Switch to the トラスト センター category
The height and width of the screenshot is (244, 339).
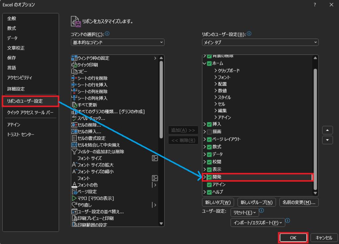coord(21,135)
